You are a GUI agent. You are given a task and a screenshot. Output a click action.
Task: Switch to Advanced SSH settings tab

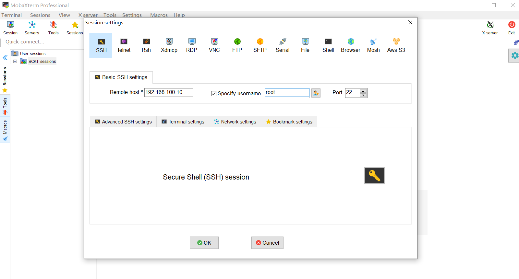123,122
